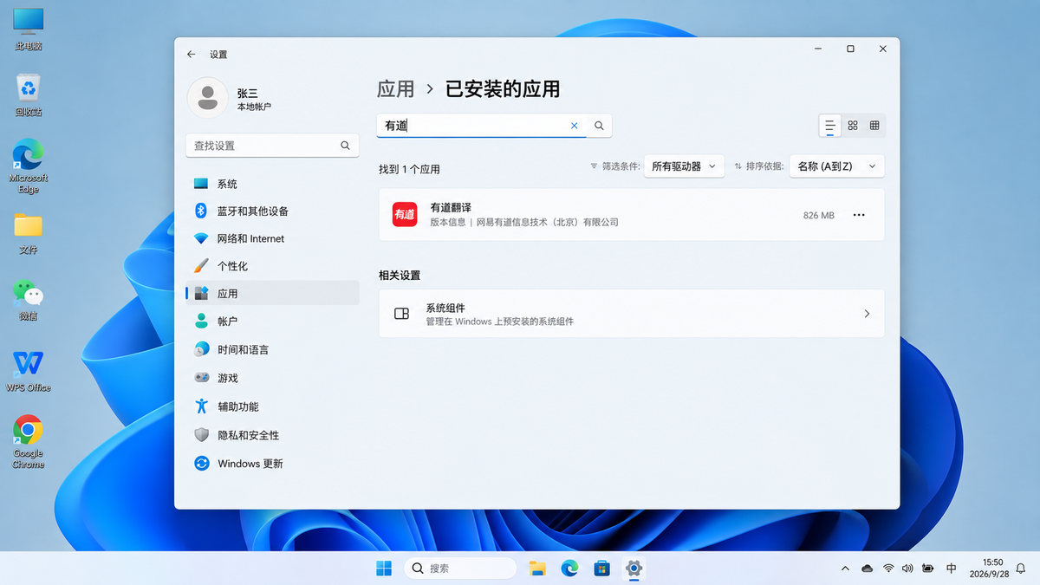Open the 文件 folder on desktop
1040x585 pixels.
point(29,232)
